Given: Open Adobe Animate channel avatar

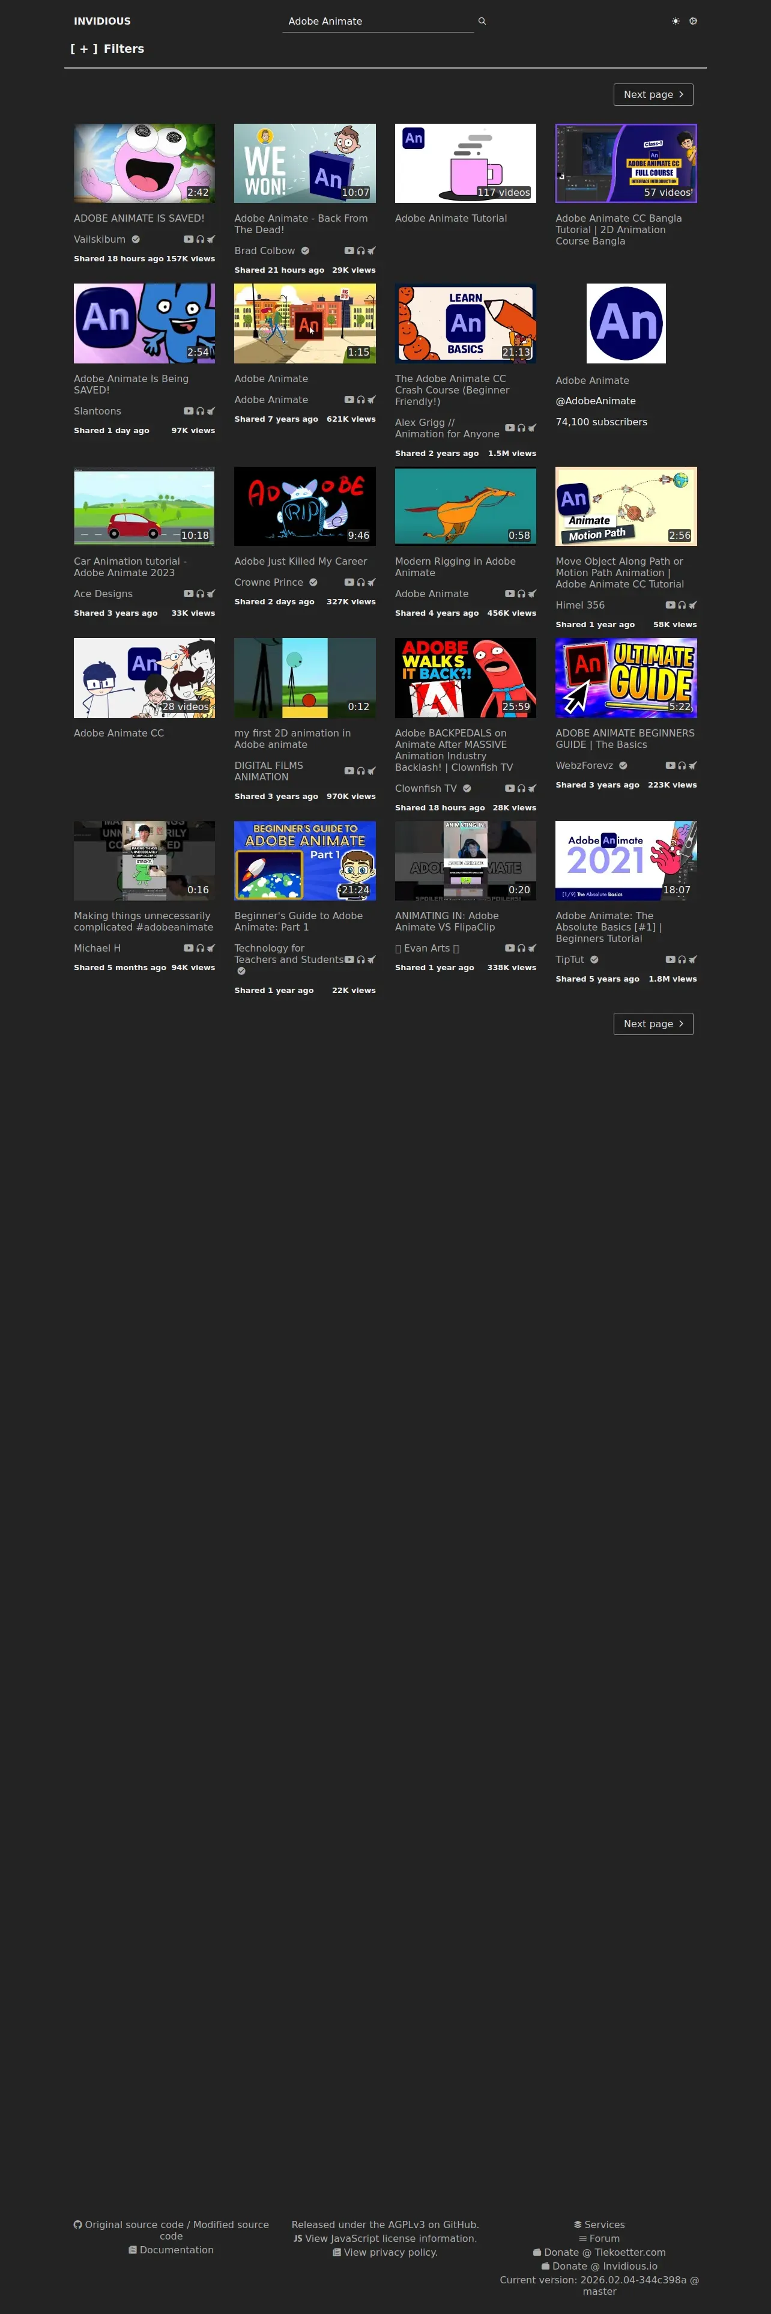Looking at the screenshot, I should (x=626, y=323).
